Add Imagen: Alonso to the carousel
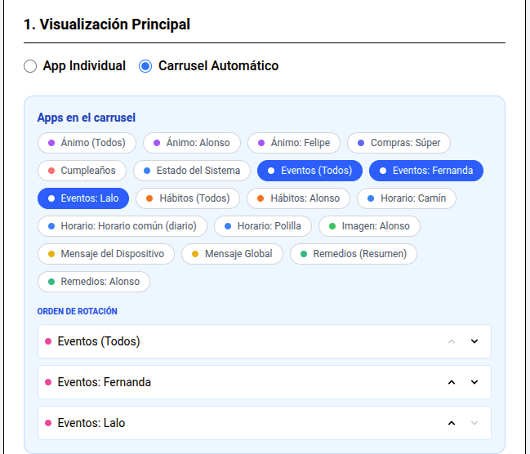Viewport: 530px width, 454px height. 369,226
